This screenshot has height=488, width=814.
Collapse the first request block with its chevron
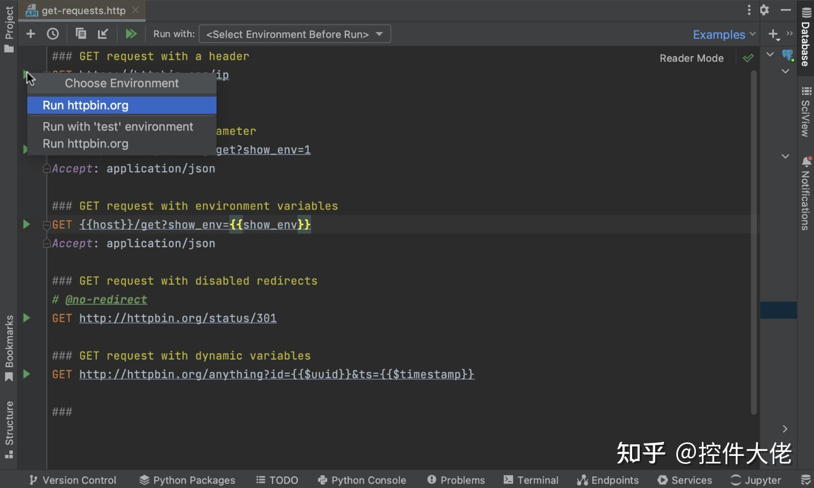pos(770,54)
